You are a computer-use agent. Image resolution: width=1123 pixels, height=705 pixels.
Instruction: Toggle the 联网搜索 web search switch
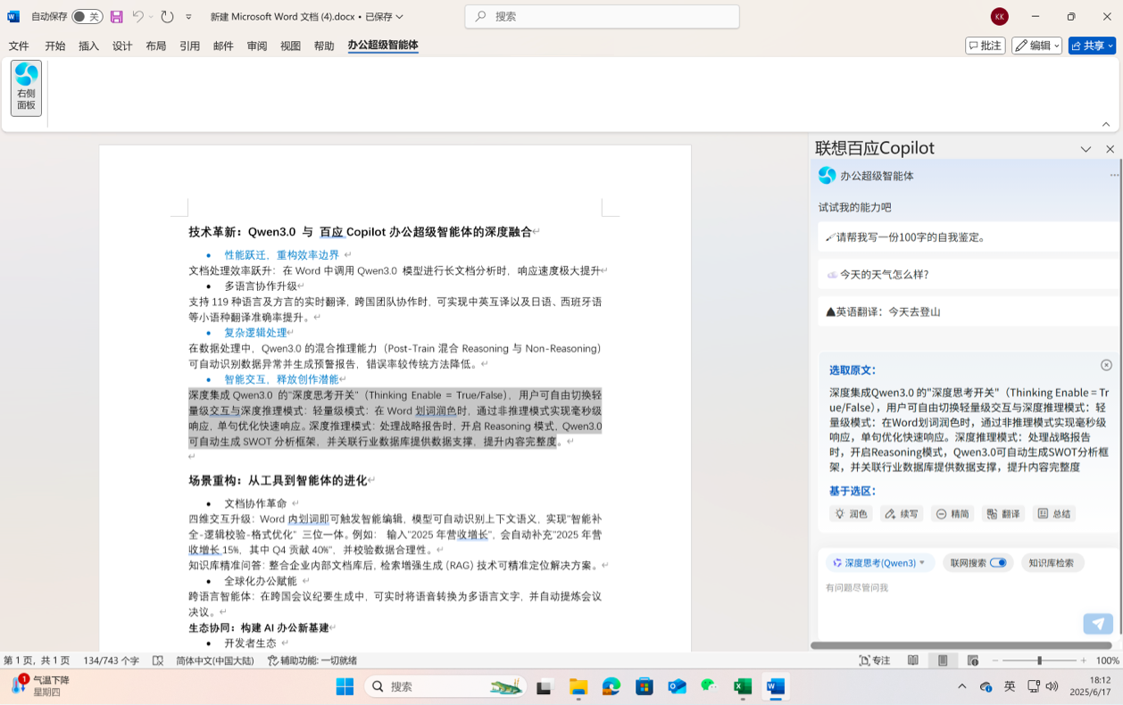pos(998,563)
